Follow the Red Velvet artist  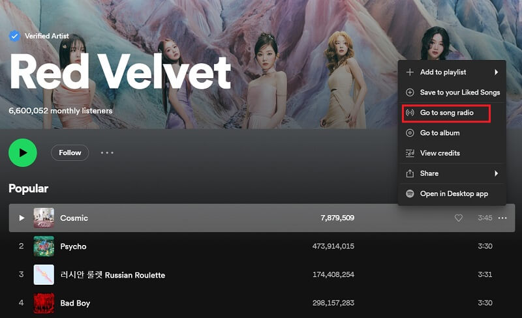coord(70,152)
